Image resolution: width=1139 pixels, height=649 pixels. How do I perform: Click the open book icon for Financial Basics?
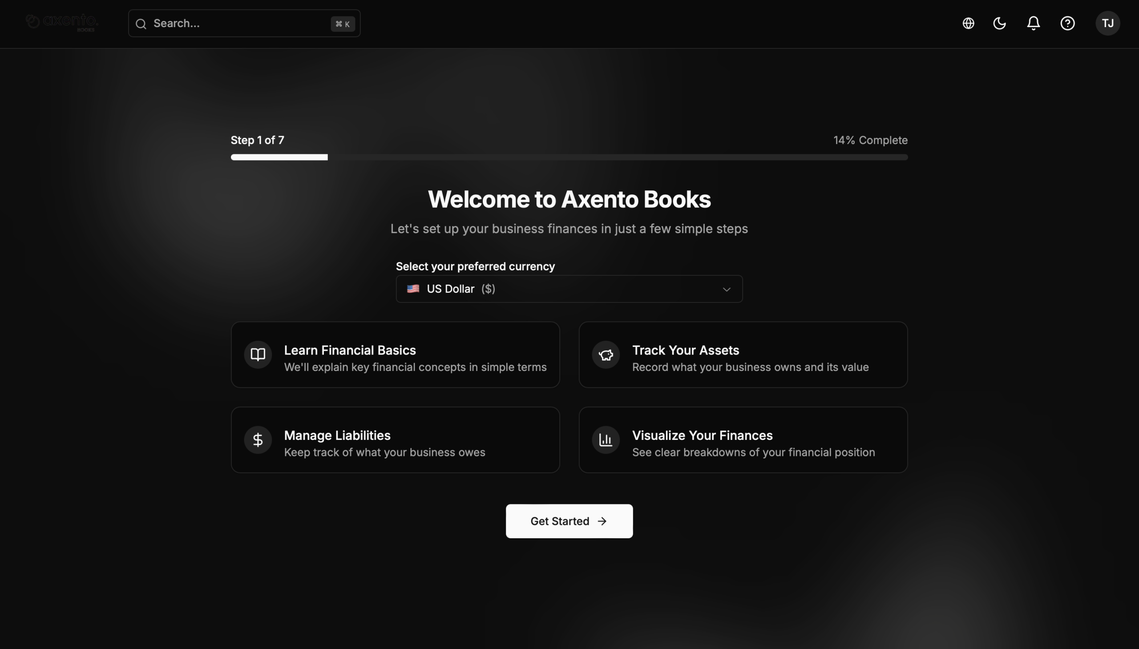click(x=258, y=355)
